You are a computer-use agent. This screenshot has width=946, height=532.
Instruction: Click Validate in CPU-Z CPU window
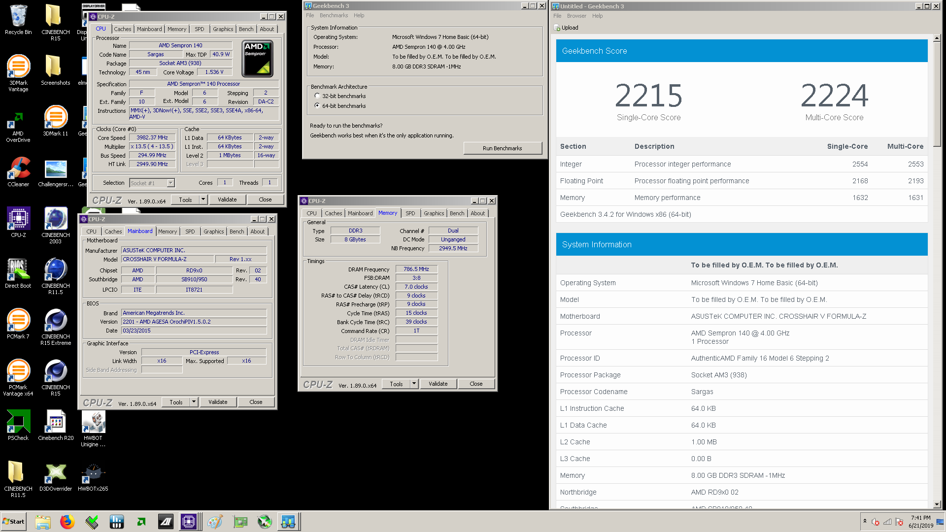[227, 199]
